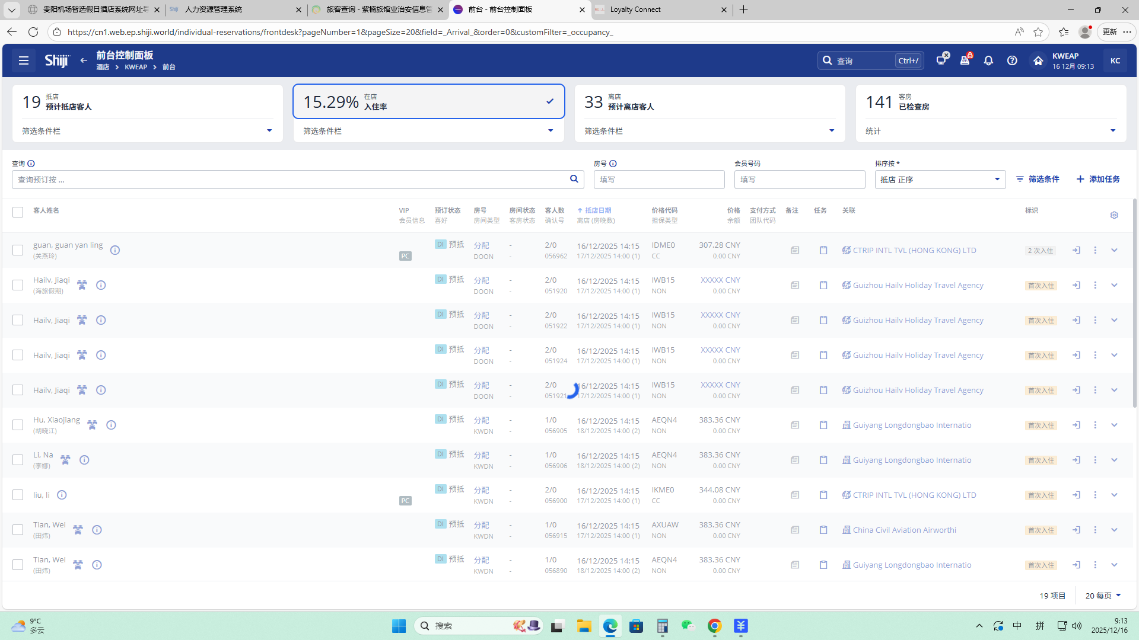Image resolution: width=1139 pixels, height=640 pixels.
Task: Toggle the select-all checkbox in table header
Action: click(18, 212)
